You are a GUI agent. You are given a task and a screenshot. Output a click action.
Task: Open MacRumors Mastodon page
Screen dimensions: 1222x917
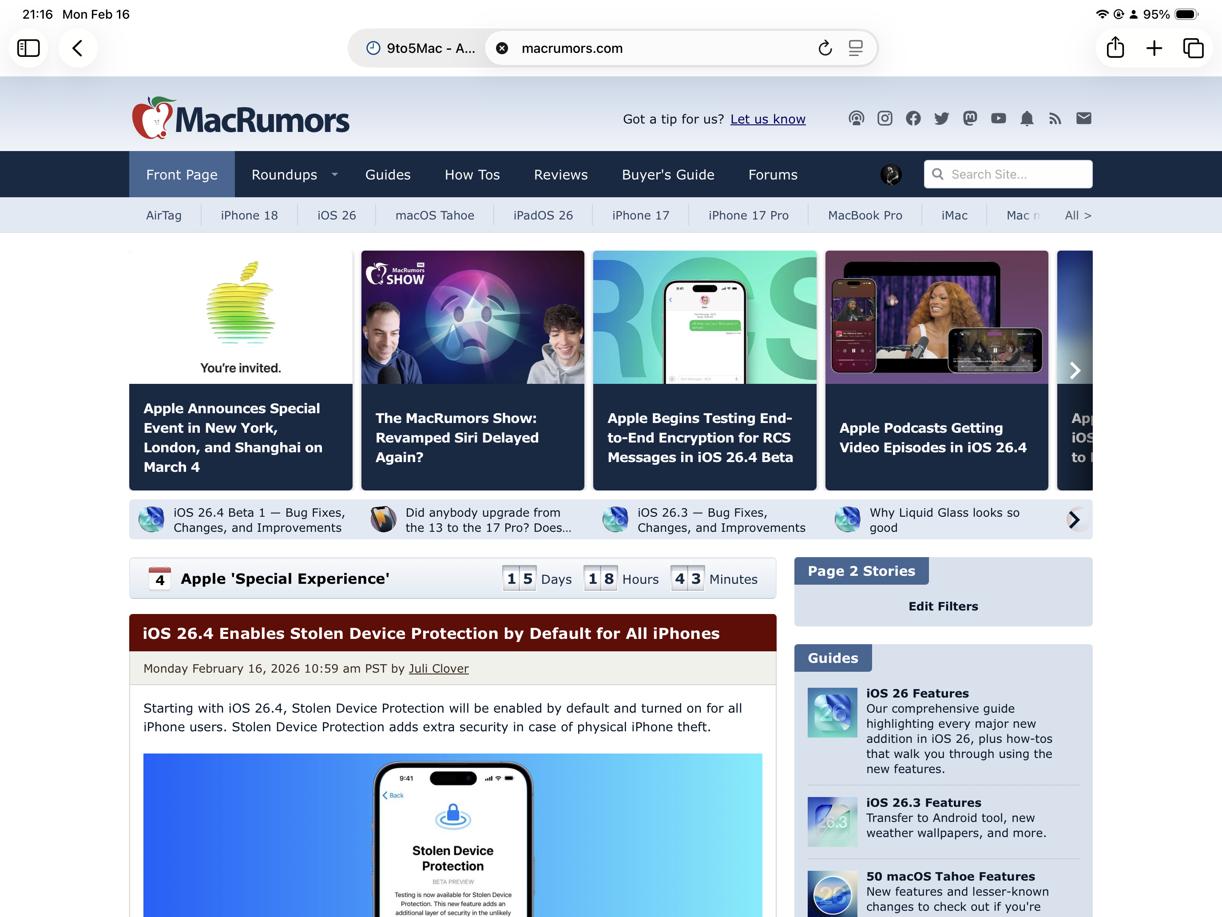(x=970, y=118)
